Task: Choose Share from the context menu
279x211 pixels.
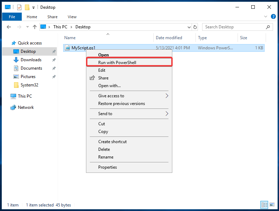Action: [129, 78]
